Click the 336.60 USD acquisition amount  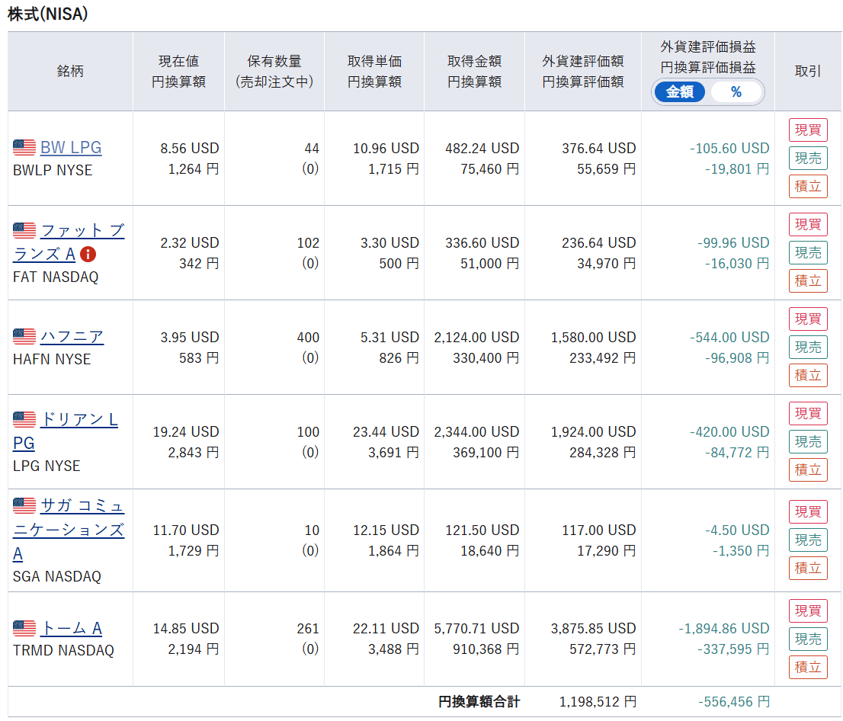pos(482,242)
